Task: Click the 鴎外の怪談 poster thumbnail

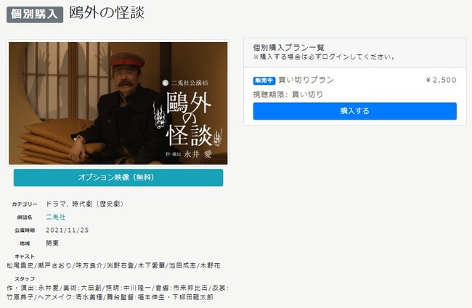Action: point(118,103)
